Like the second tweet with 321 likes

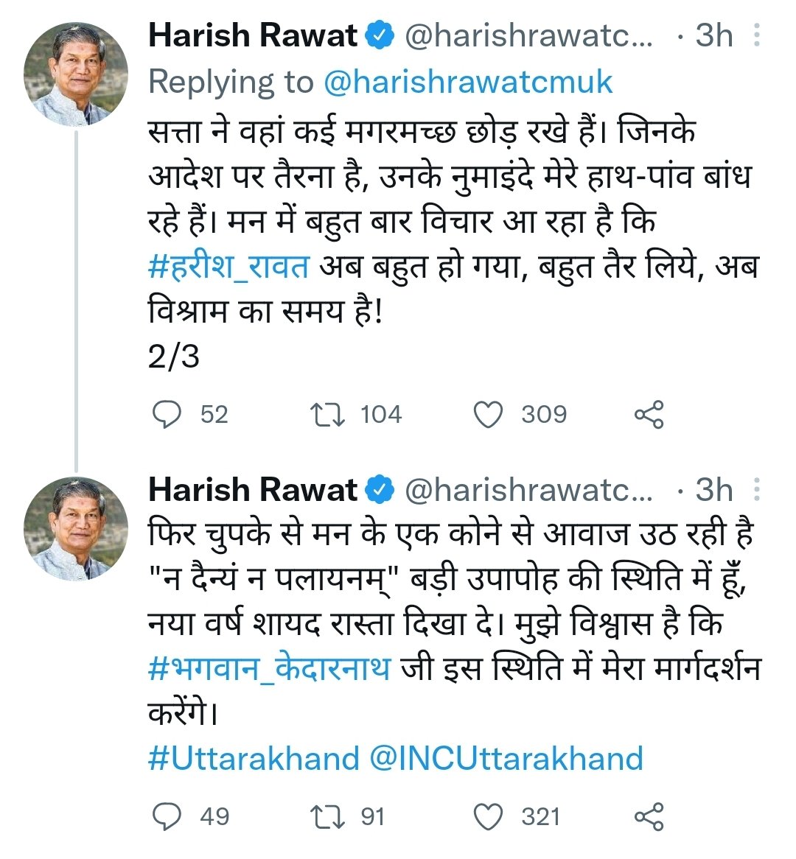pyautogui.click(x=487, y=817)
